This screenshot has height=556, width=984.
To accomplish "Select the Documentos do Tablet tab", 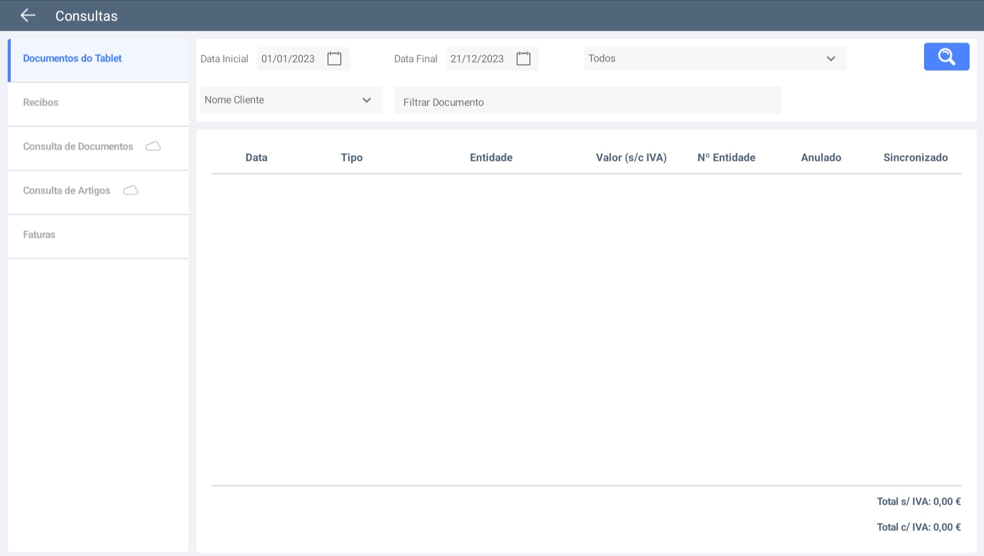I will 72,58.
